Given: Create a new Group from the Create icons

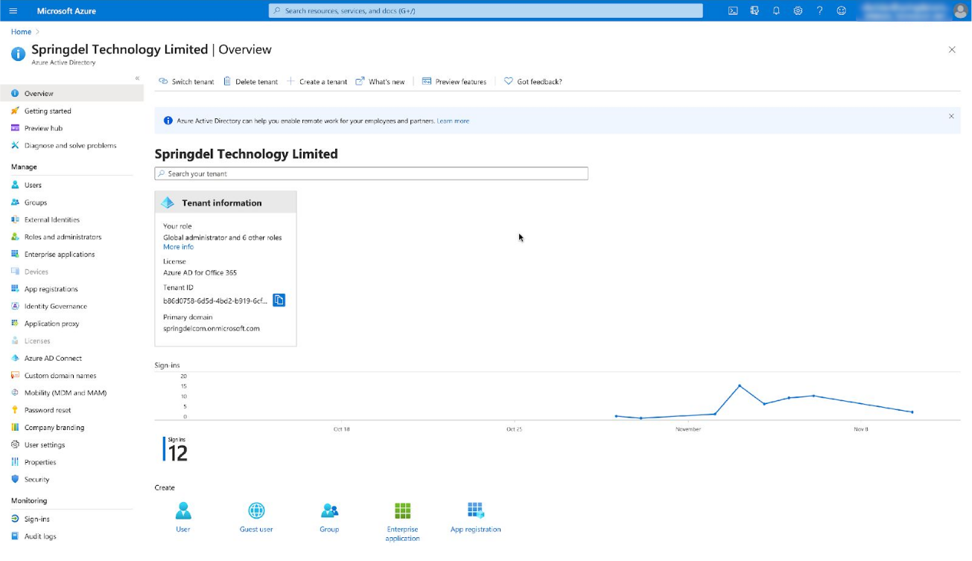Looking at the screenshot, I should click(x=329, y=517).
